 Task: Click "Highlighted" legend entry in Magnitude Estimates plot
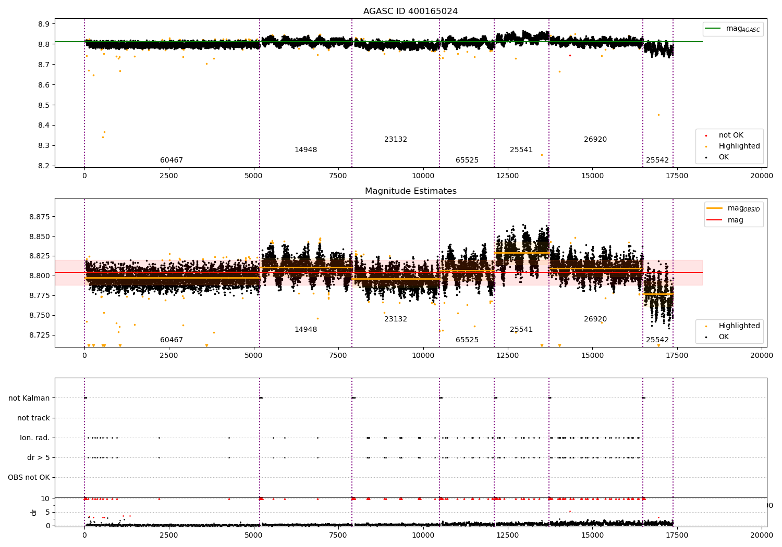coord(739,326)
